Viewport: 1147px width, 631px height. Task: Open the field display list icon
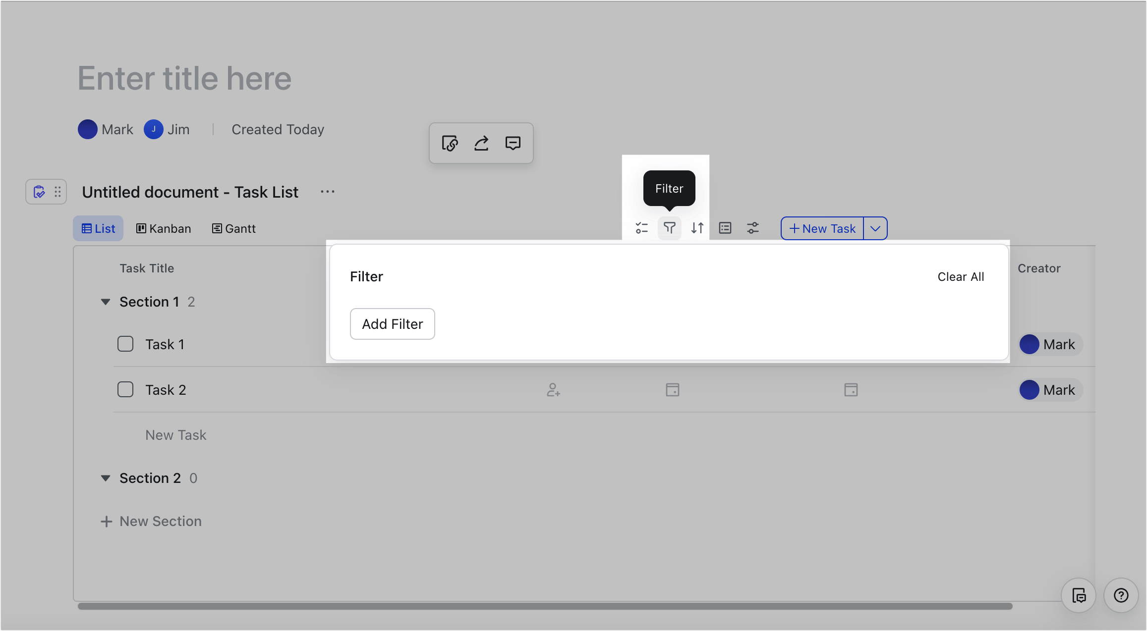[725, 228]
